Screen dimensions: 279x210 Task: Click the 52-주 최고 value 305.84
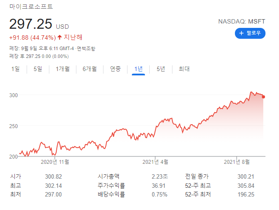point(246,186)
